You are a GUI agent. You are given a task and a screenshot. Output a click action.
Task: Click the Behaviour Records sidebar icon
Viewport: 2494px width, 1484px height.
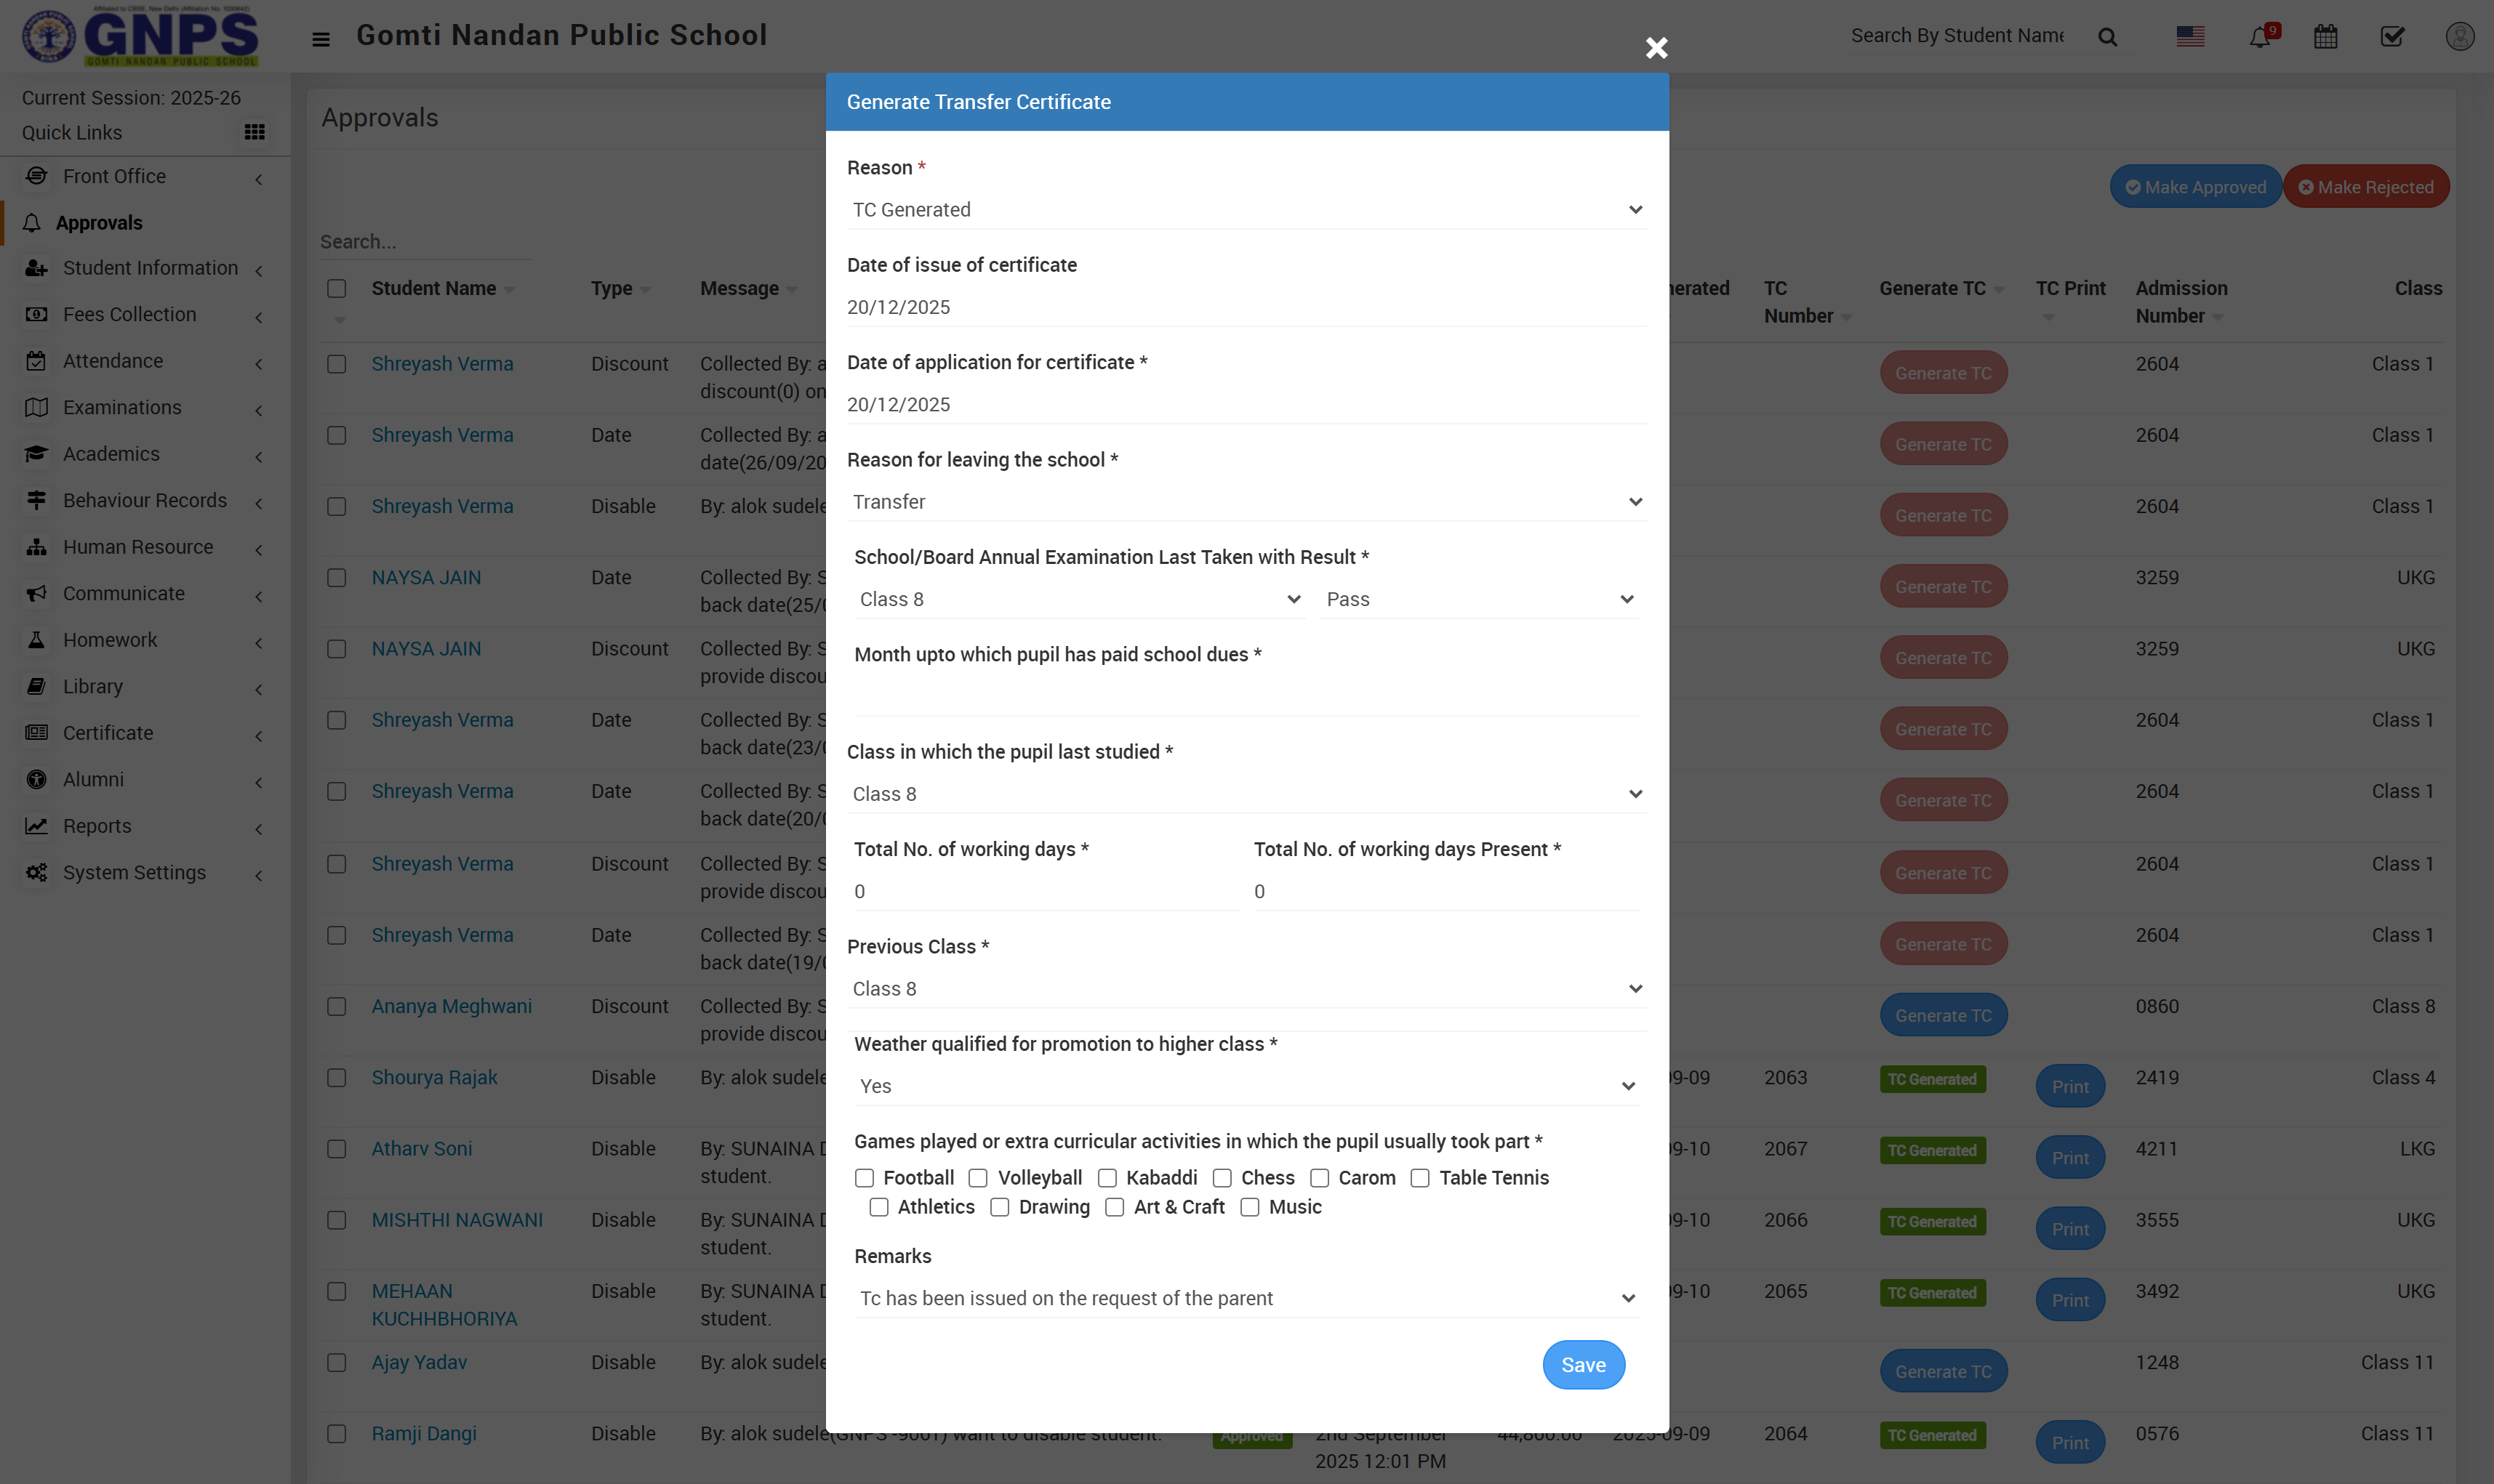(36, 500)
